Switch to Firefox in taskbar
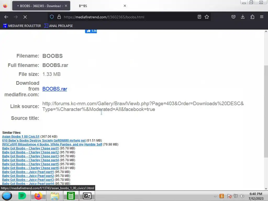Viewport: 268px width, 201px height. pos(38,196)
